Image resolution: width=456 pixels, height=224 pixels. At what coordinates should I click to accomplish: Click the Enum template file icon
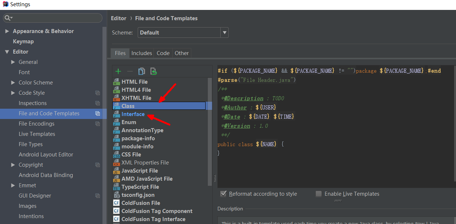[116, 122]
